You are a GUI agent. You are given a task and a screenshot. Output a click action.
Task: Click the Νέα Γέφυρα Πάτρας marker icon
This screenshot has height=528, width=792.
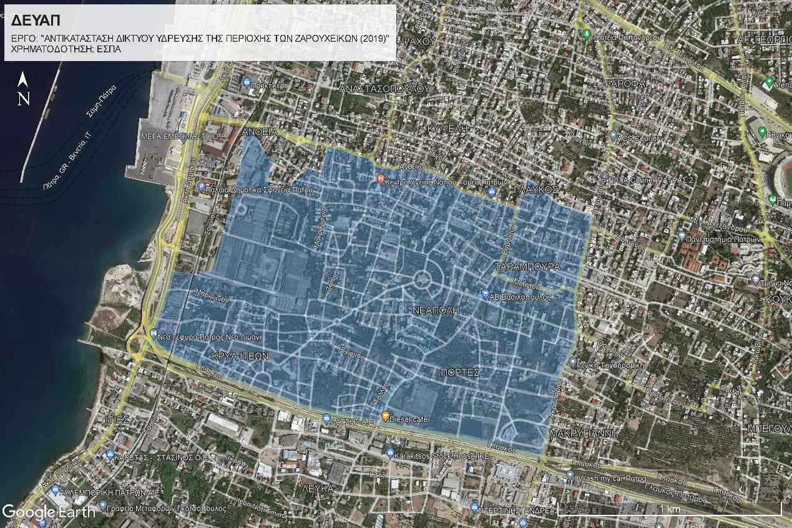[154, 334]
